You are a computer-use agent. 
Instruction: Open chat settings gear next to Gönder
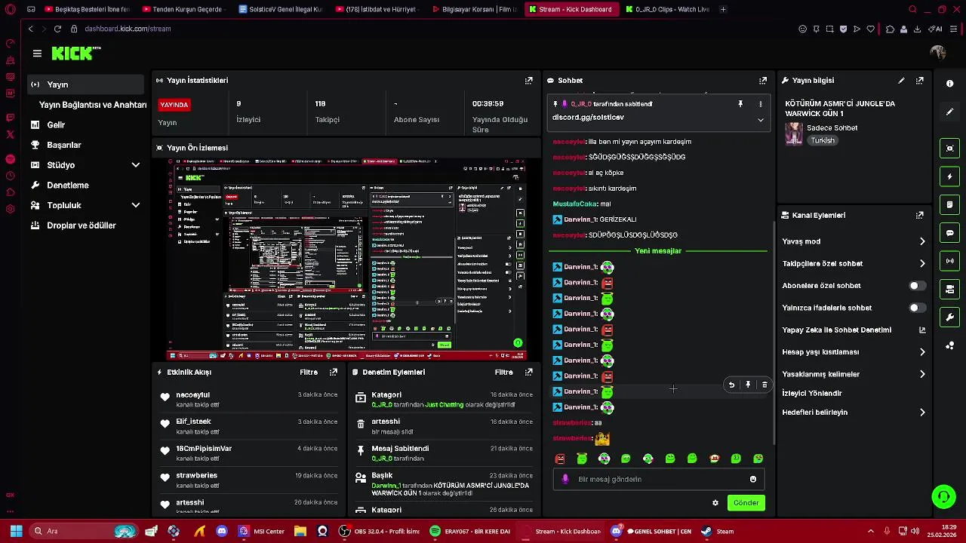715,503
